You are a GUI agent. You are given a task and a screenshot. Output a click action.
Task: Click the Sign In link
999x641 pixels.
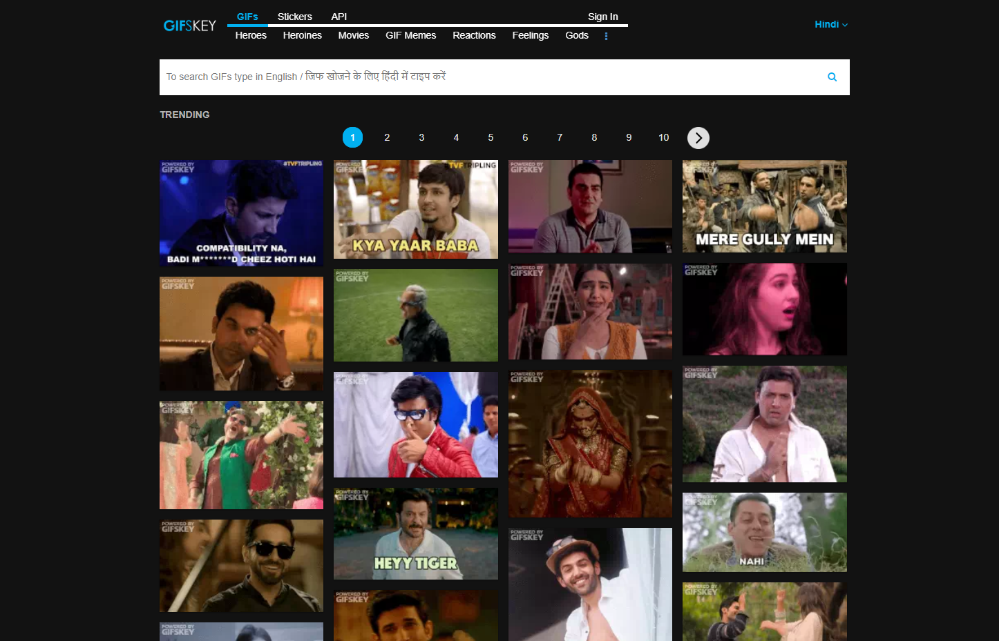[x=603, y=17]
